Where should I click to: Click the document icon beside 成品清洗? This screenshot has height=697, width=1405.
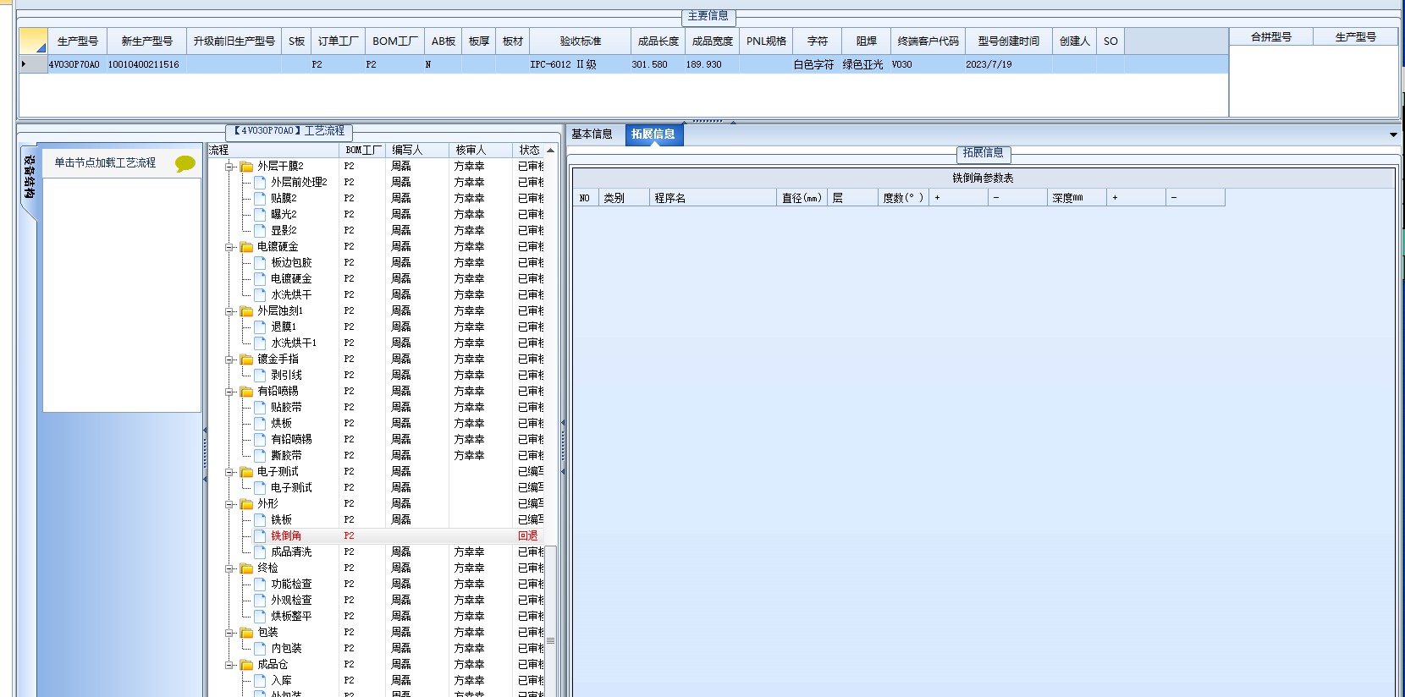point(260,552)
